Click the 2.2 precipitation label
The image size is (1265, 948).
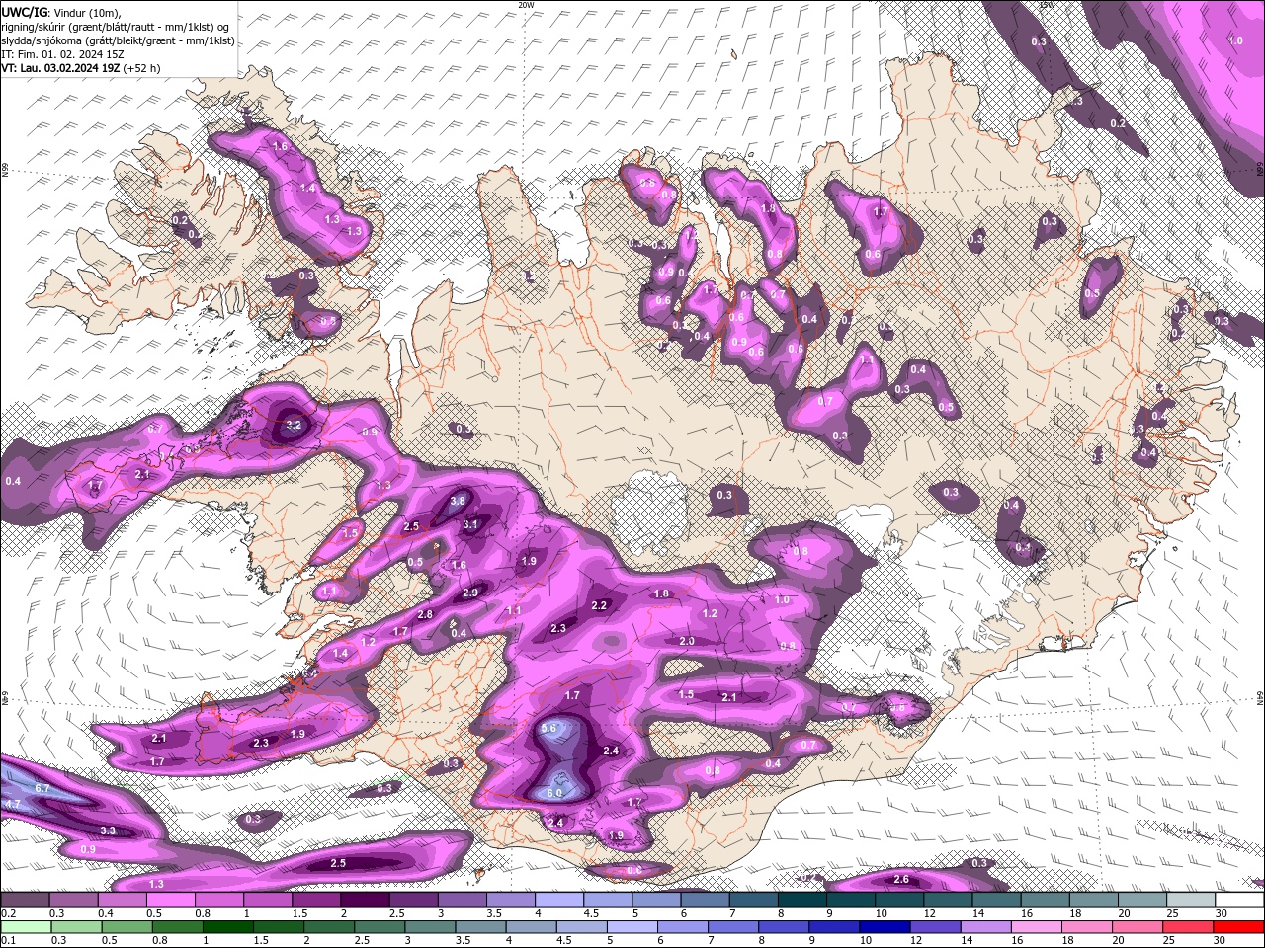click(x=599, y=605)
